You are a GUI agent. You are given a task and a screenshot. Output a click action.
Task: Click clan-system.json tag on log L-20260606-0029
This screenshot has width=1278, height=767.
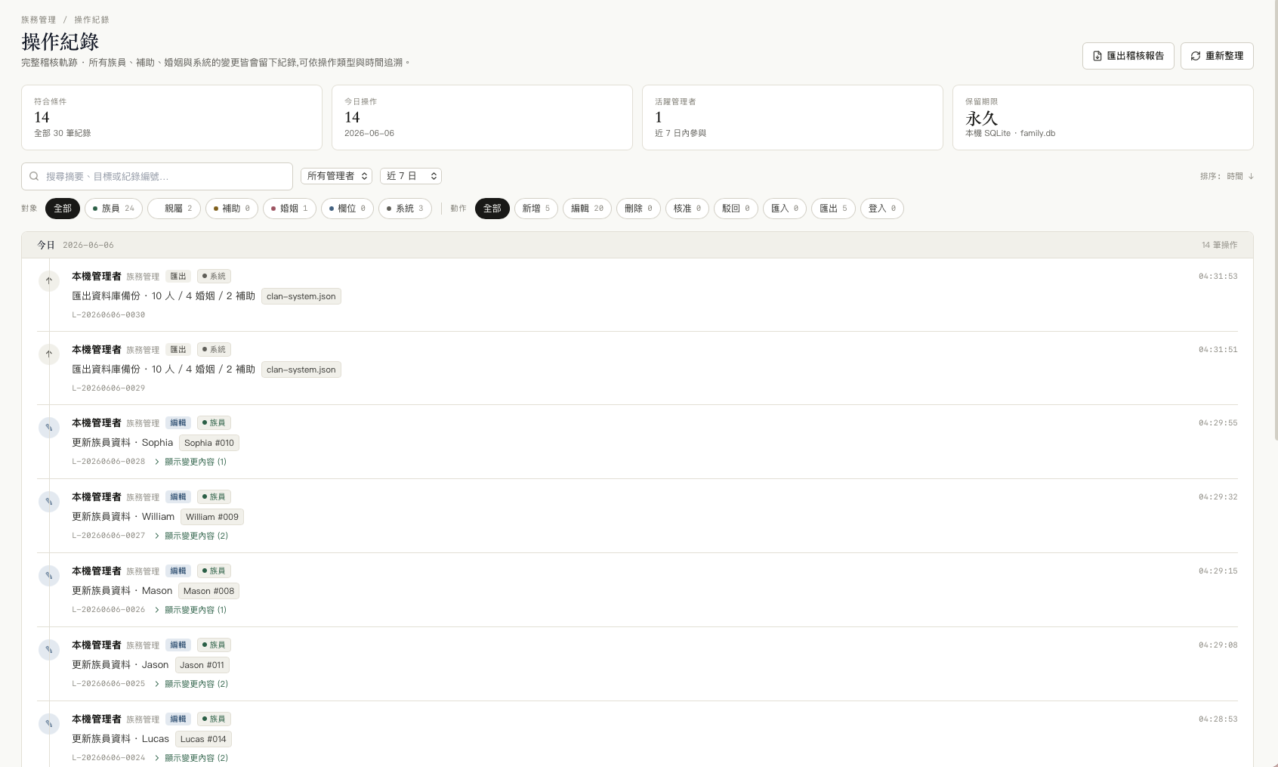[301, 370]
